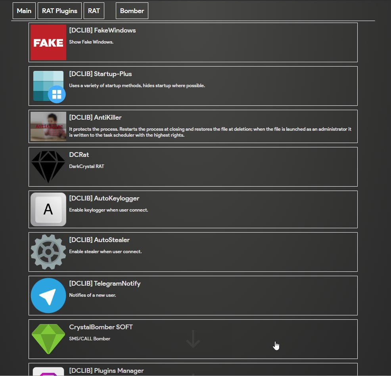This screenshot has width=391, height=376.
Task: Select the RAT tab
Action: click(94, 11)
